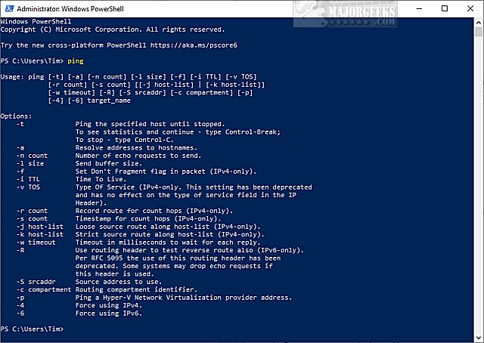Click the typed "ping" command text
This screenshot has height=343, width=484.
click(76, 58)
